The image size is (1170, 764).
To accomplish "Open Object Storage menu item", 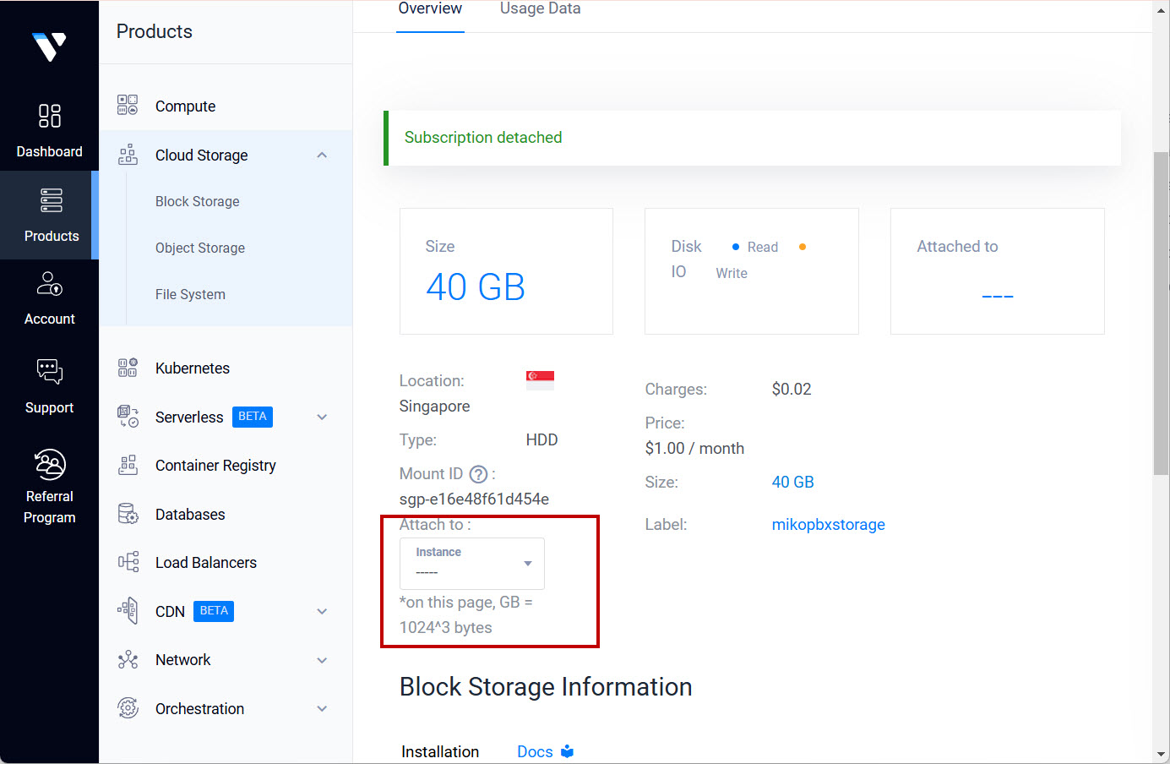I will pyautogui.click(x=200, y=248).
